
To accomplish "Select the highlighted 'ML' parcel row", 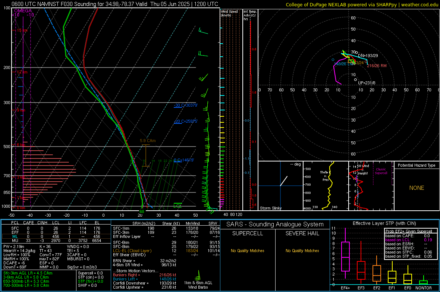I will click(x=56, y=236).
